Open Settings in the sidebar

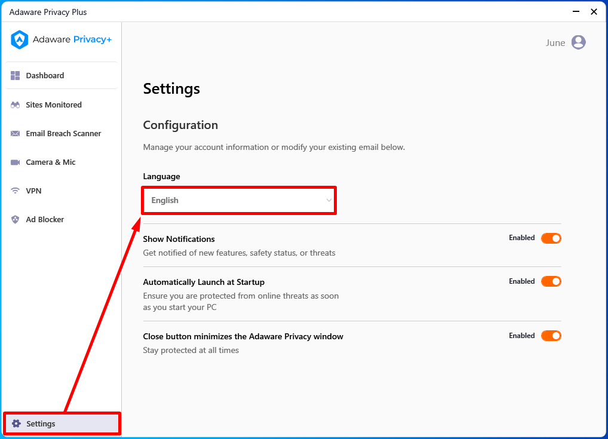pyautogui.click(x=62, y=423)
